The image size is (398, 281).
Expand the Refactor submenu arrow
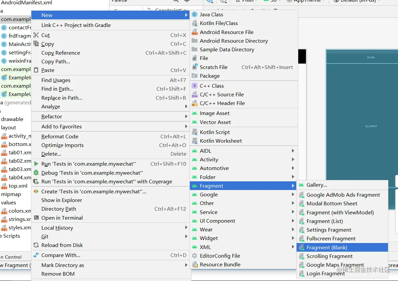[186, 116]
